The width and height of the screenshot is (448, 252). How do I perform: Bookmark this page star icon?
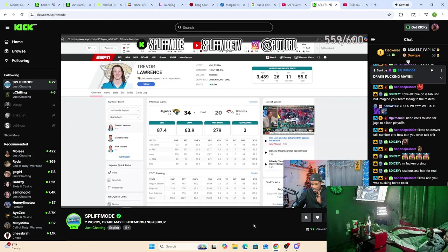pos(389,15)
